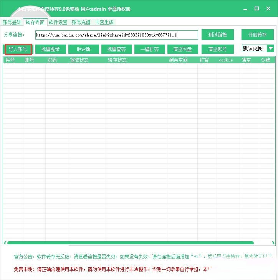Go to the 账号充值 tab
The height and width of the screenshot is (280, 278).
point(81,22)
